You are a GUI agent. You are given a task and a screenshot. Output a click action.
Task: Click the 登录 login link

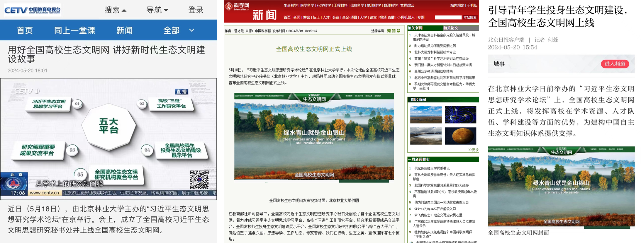196,10
